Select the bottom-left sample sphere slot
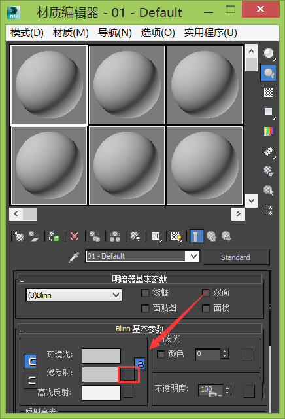285x419 pixels. pyautogui.click(x=49, y=166)
